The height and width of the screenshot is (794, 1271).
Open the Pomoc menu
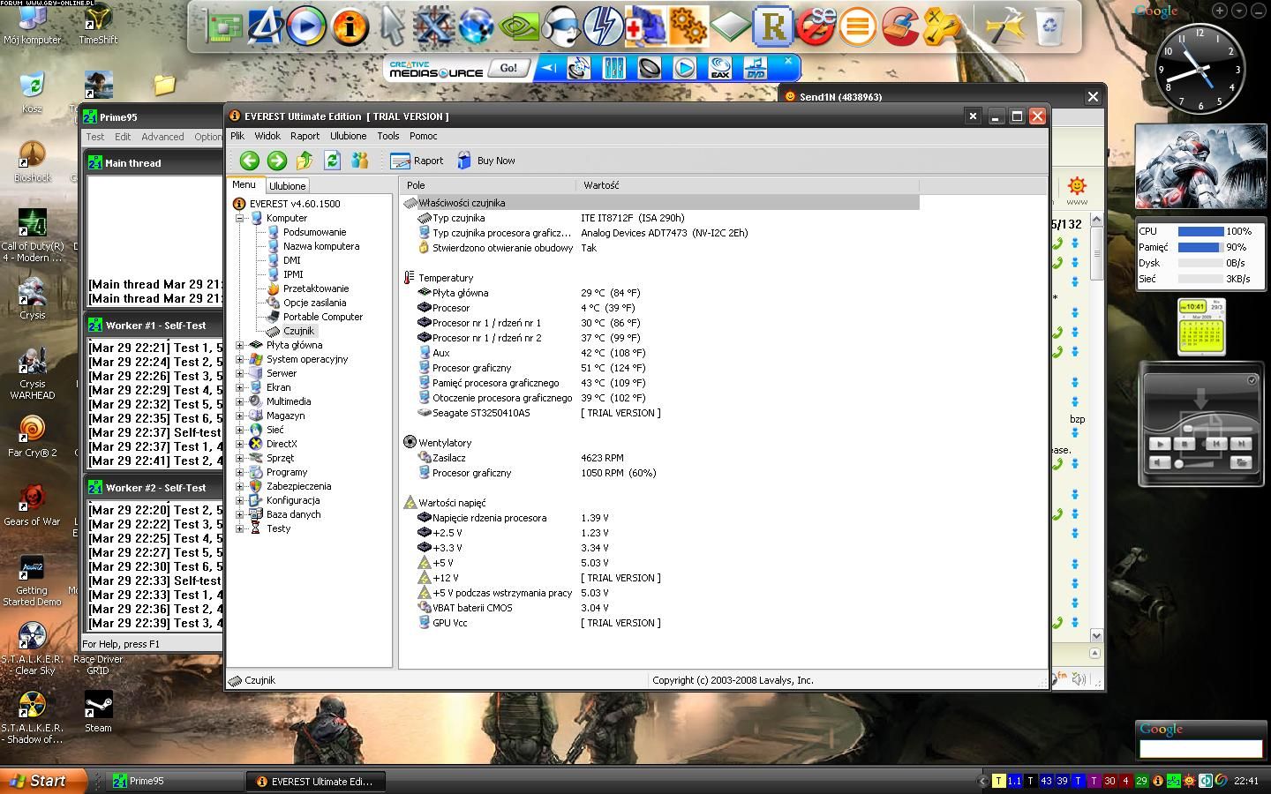[x=424, y=136]
